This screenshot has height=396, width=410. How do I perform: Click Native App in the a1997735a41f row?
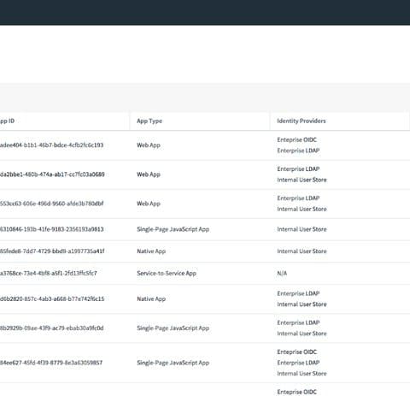tap(151, 251)
